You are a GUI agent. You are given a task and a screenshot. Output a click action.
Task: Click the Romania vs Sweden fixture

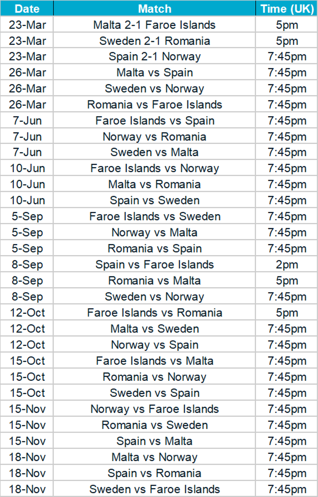coord(154,425)
